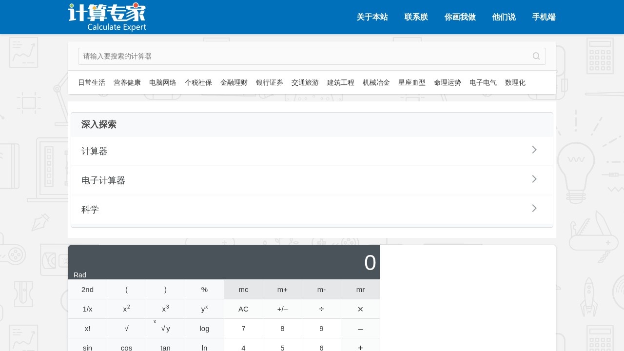Click the square root key
Viewport: 624px width, 351px height.
coord(126,328)
